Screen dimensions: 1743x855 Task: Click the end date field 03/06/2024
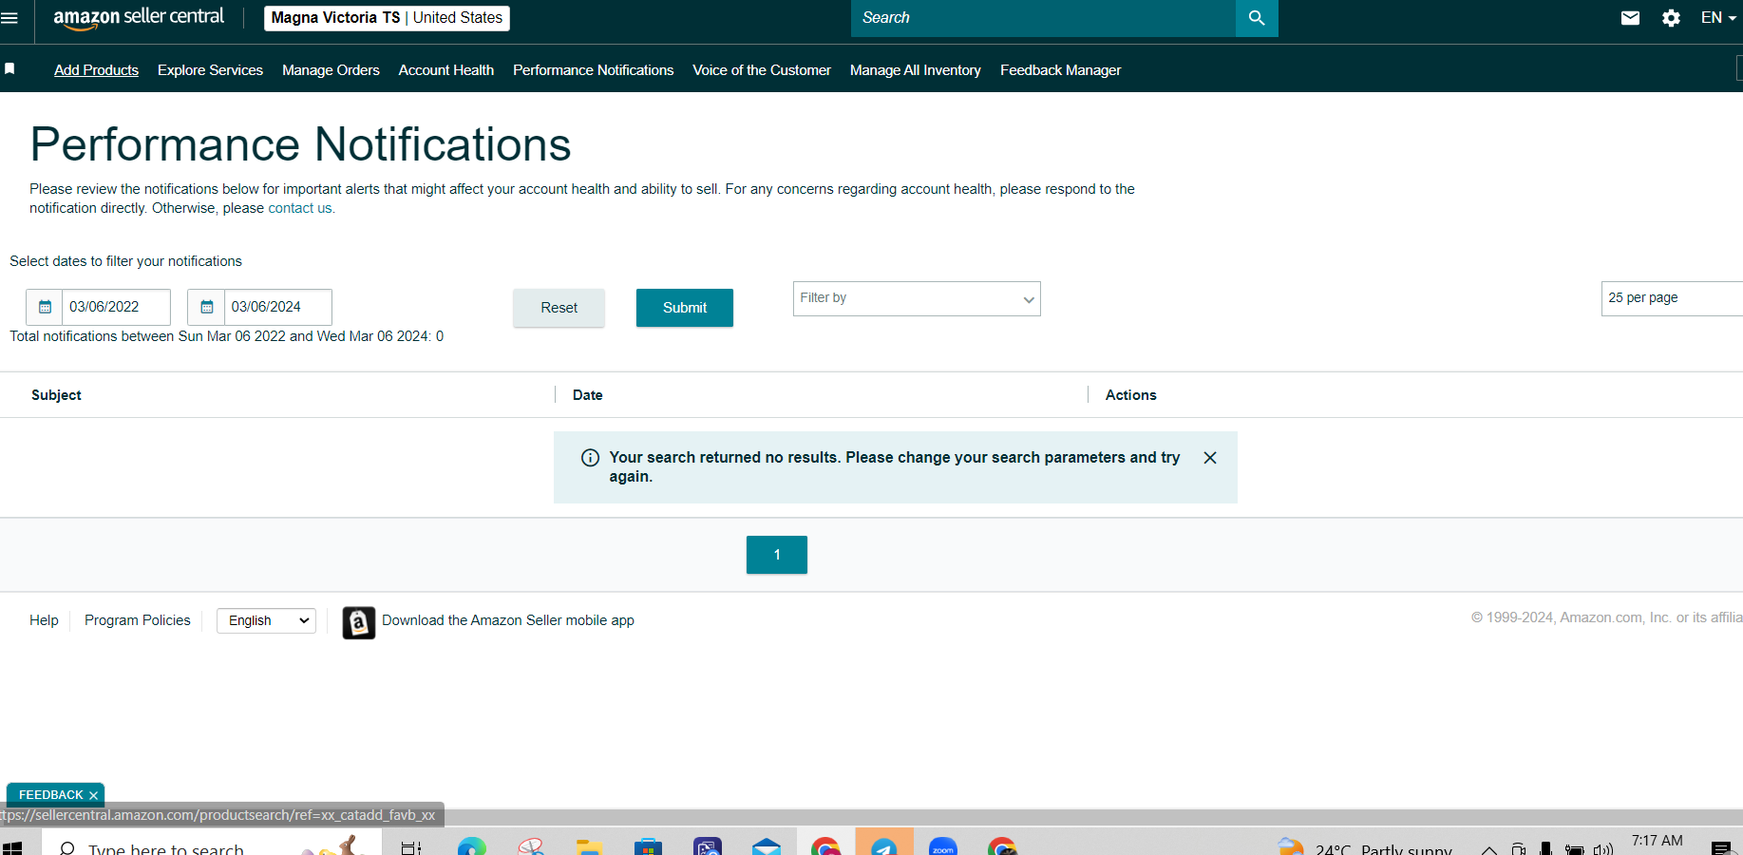[x=278, y=307]
